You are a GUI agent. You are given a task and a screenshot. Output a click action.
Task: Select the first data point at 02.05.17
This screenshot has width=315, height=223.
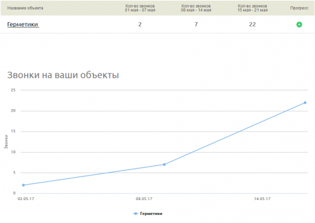pos(24,185)
